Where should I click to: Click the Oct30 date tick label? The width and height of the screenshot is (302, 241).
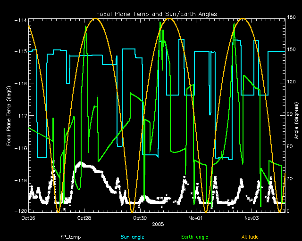point(140,218)
